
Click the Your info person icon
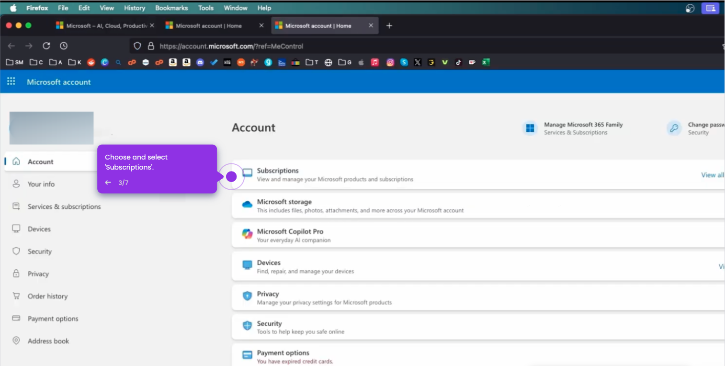[x=16, y=184]
